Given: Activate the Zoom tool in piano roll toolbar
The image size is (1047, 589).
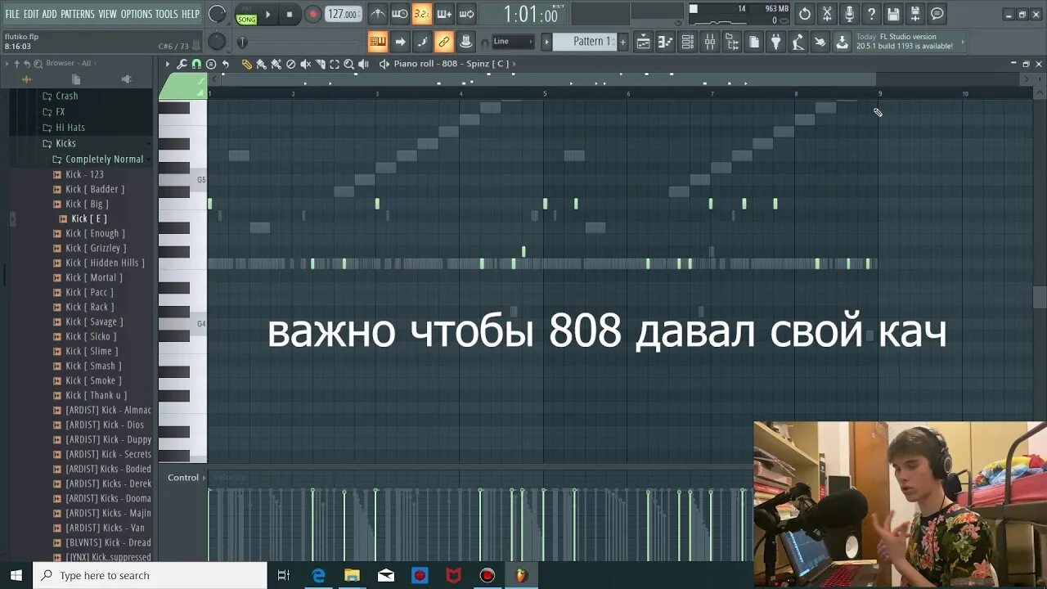Looking at the screenshot, I should (x=349, y=64).
